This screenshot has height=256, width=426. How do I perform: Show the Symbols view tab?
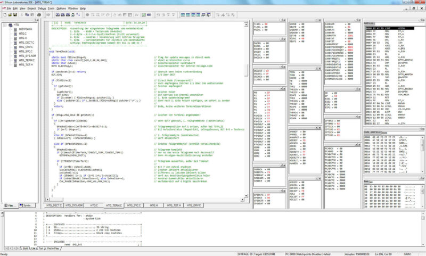pos(28,205)
